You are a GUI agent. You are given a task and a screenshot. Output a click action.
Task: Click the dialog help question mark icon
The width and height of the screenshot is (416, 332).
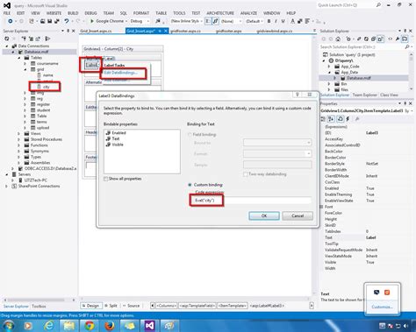(x=298, y=95)
